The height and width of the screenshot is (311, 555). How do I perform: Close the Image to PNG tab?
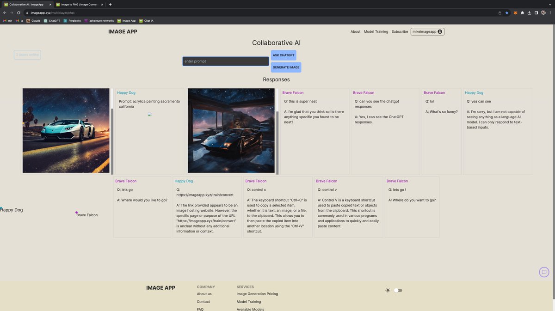coord(102,4)
